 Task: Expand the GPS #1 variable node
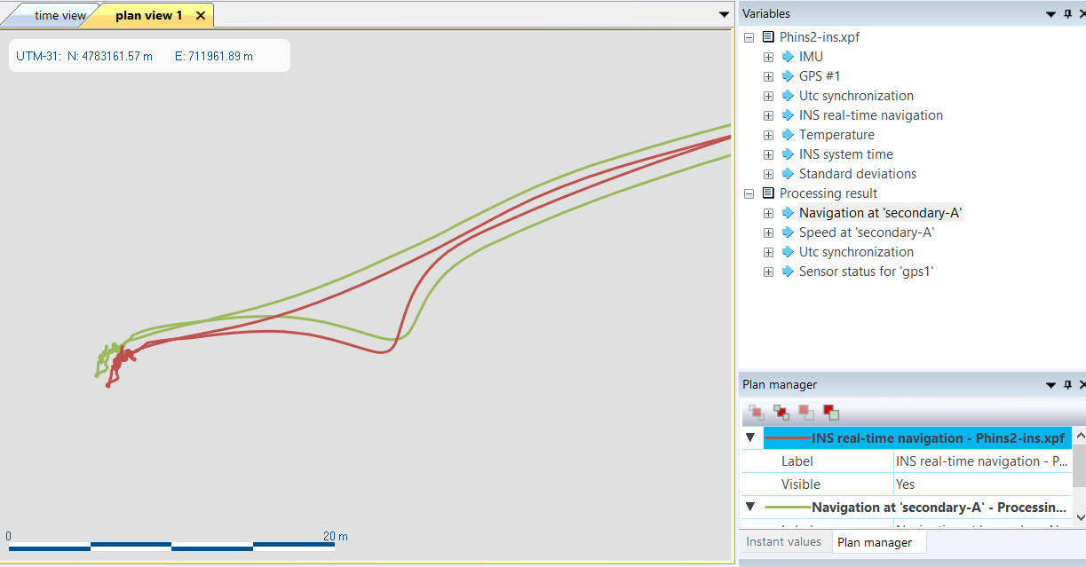pyautogui.click(x=769, y=76)
